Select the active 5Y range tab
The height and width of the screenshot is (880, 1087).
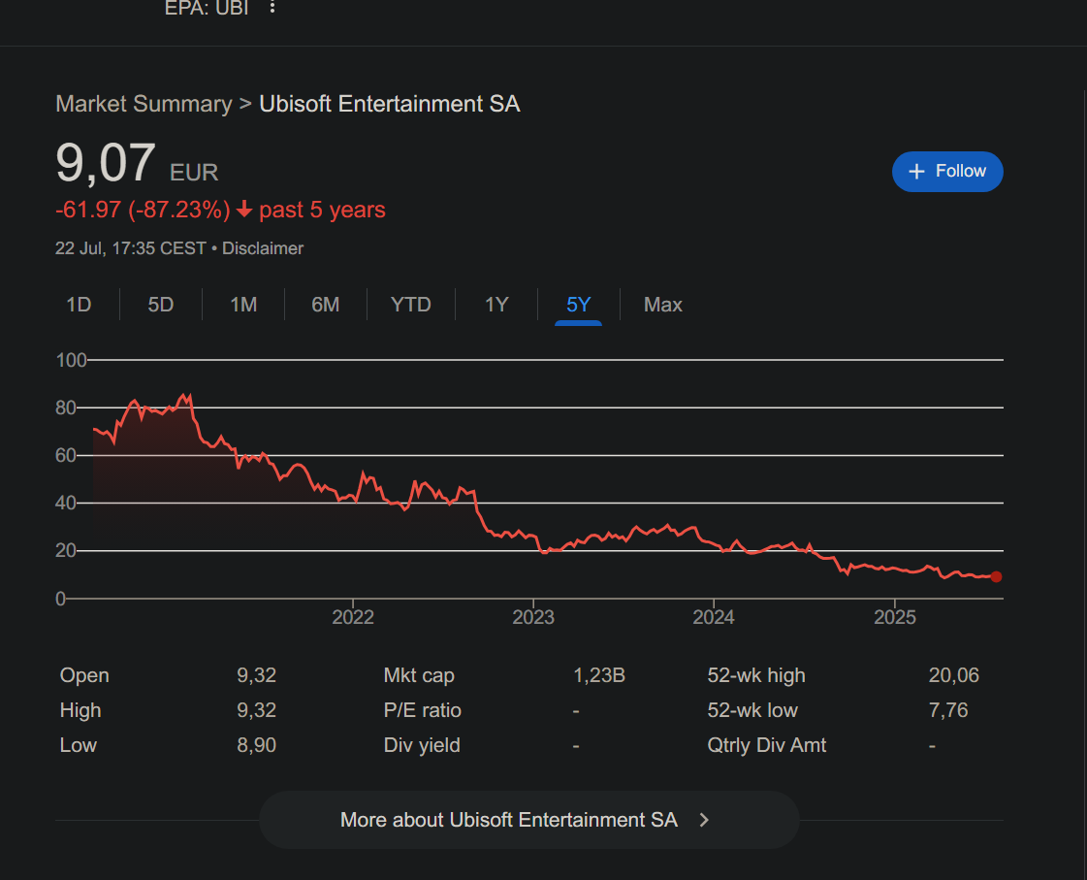pos(578,305)
